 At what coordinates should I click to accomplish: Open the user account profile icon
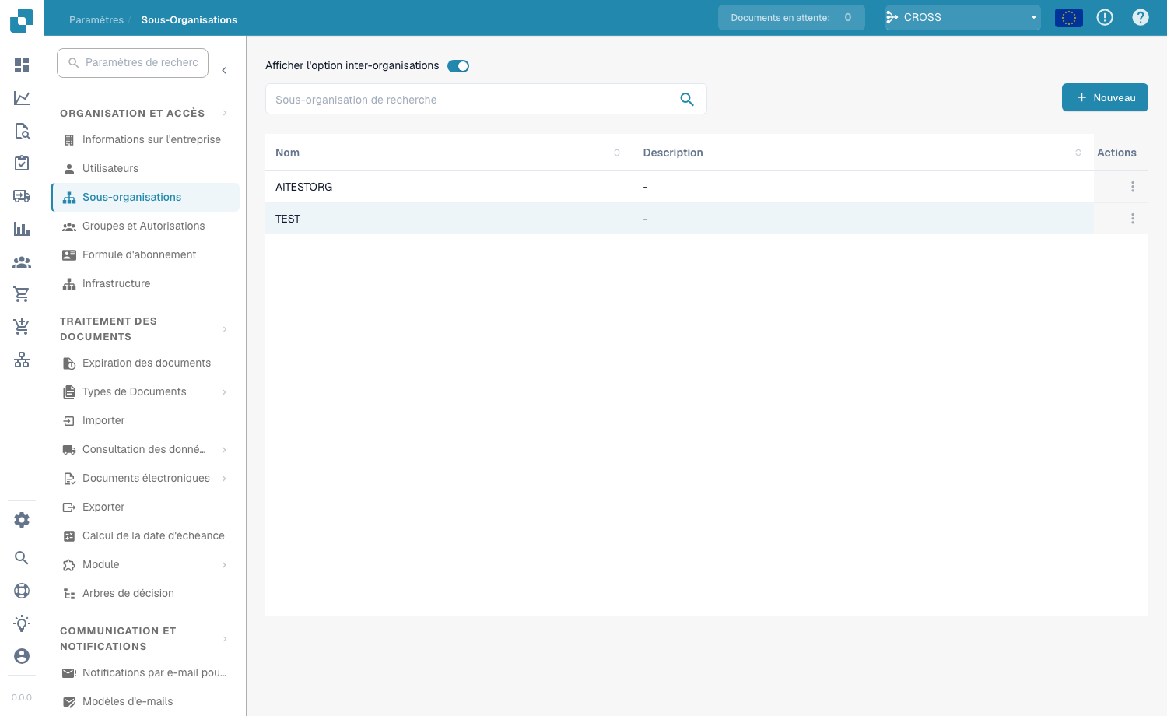(x=22, y=656)
